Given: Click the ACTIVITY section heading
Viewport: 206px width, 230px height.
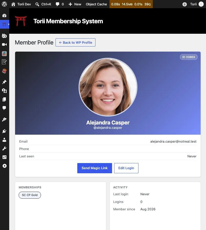Looking at the screenshot, I should click(120, 187).
